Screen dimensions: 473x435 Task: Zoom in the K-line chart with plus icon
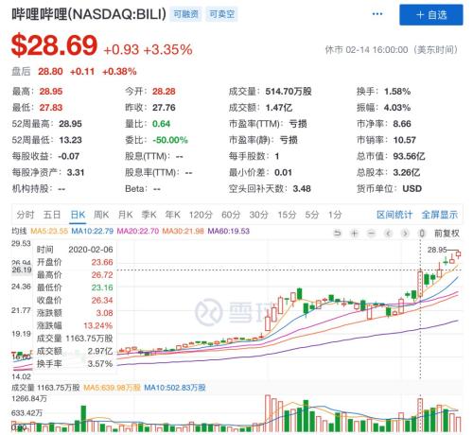[x=355, y=234]
